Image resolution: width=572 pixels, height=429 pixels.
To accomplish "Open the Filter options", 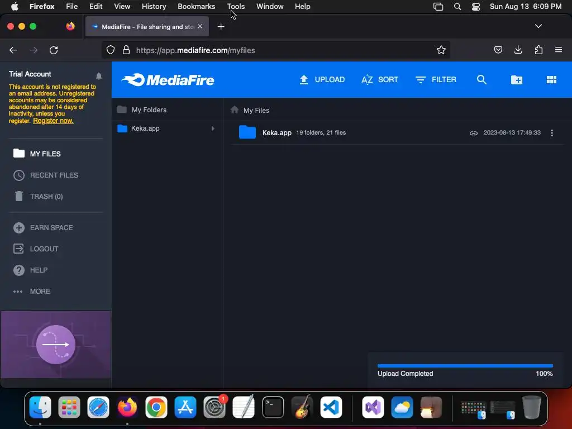I will 436,79.
